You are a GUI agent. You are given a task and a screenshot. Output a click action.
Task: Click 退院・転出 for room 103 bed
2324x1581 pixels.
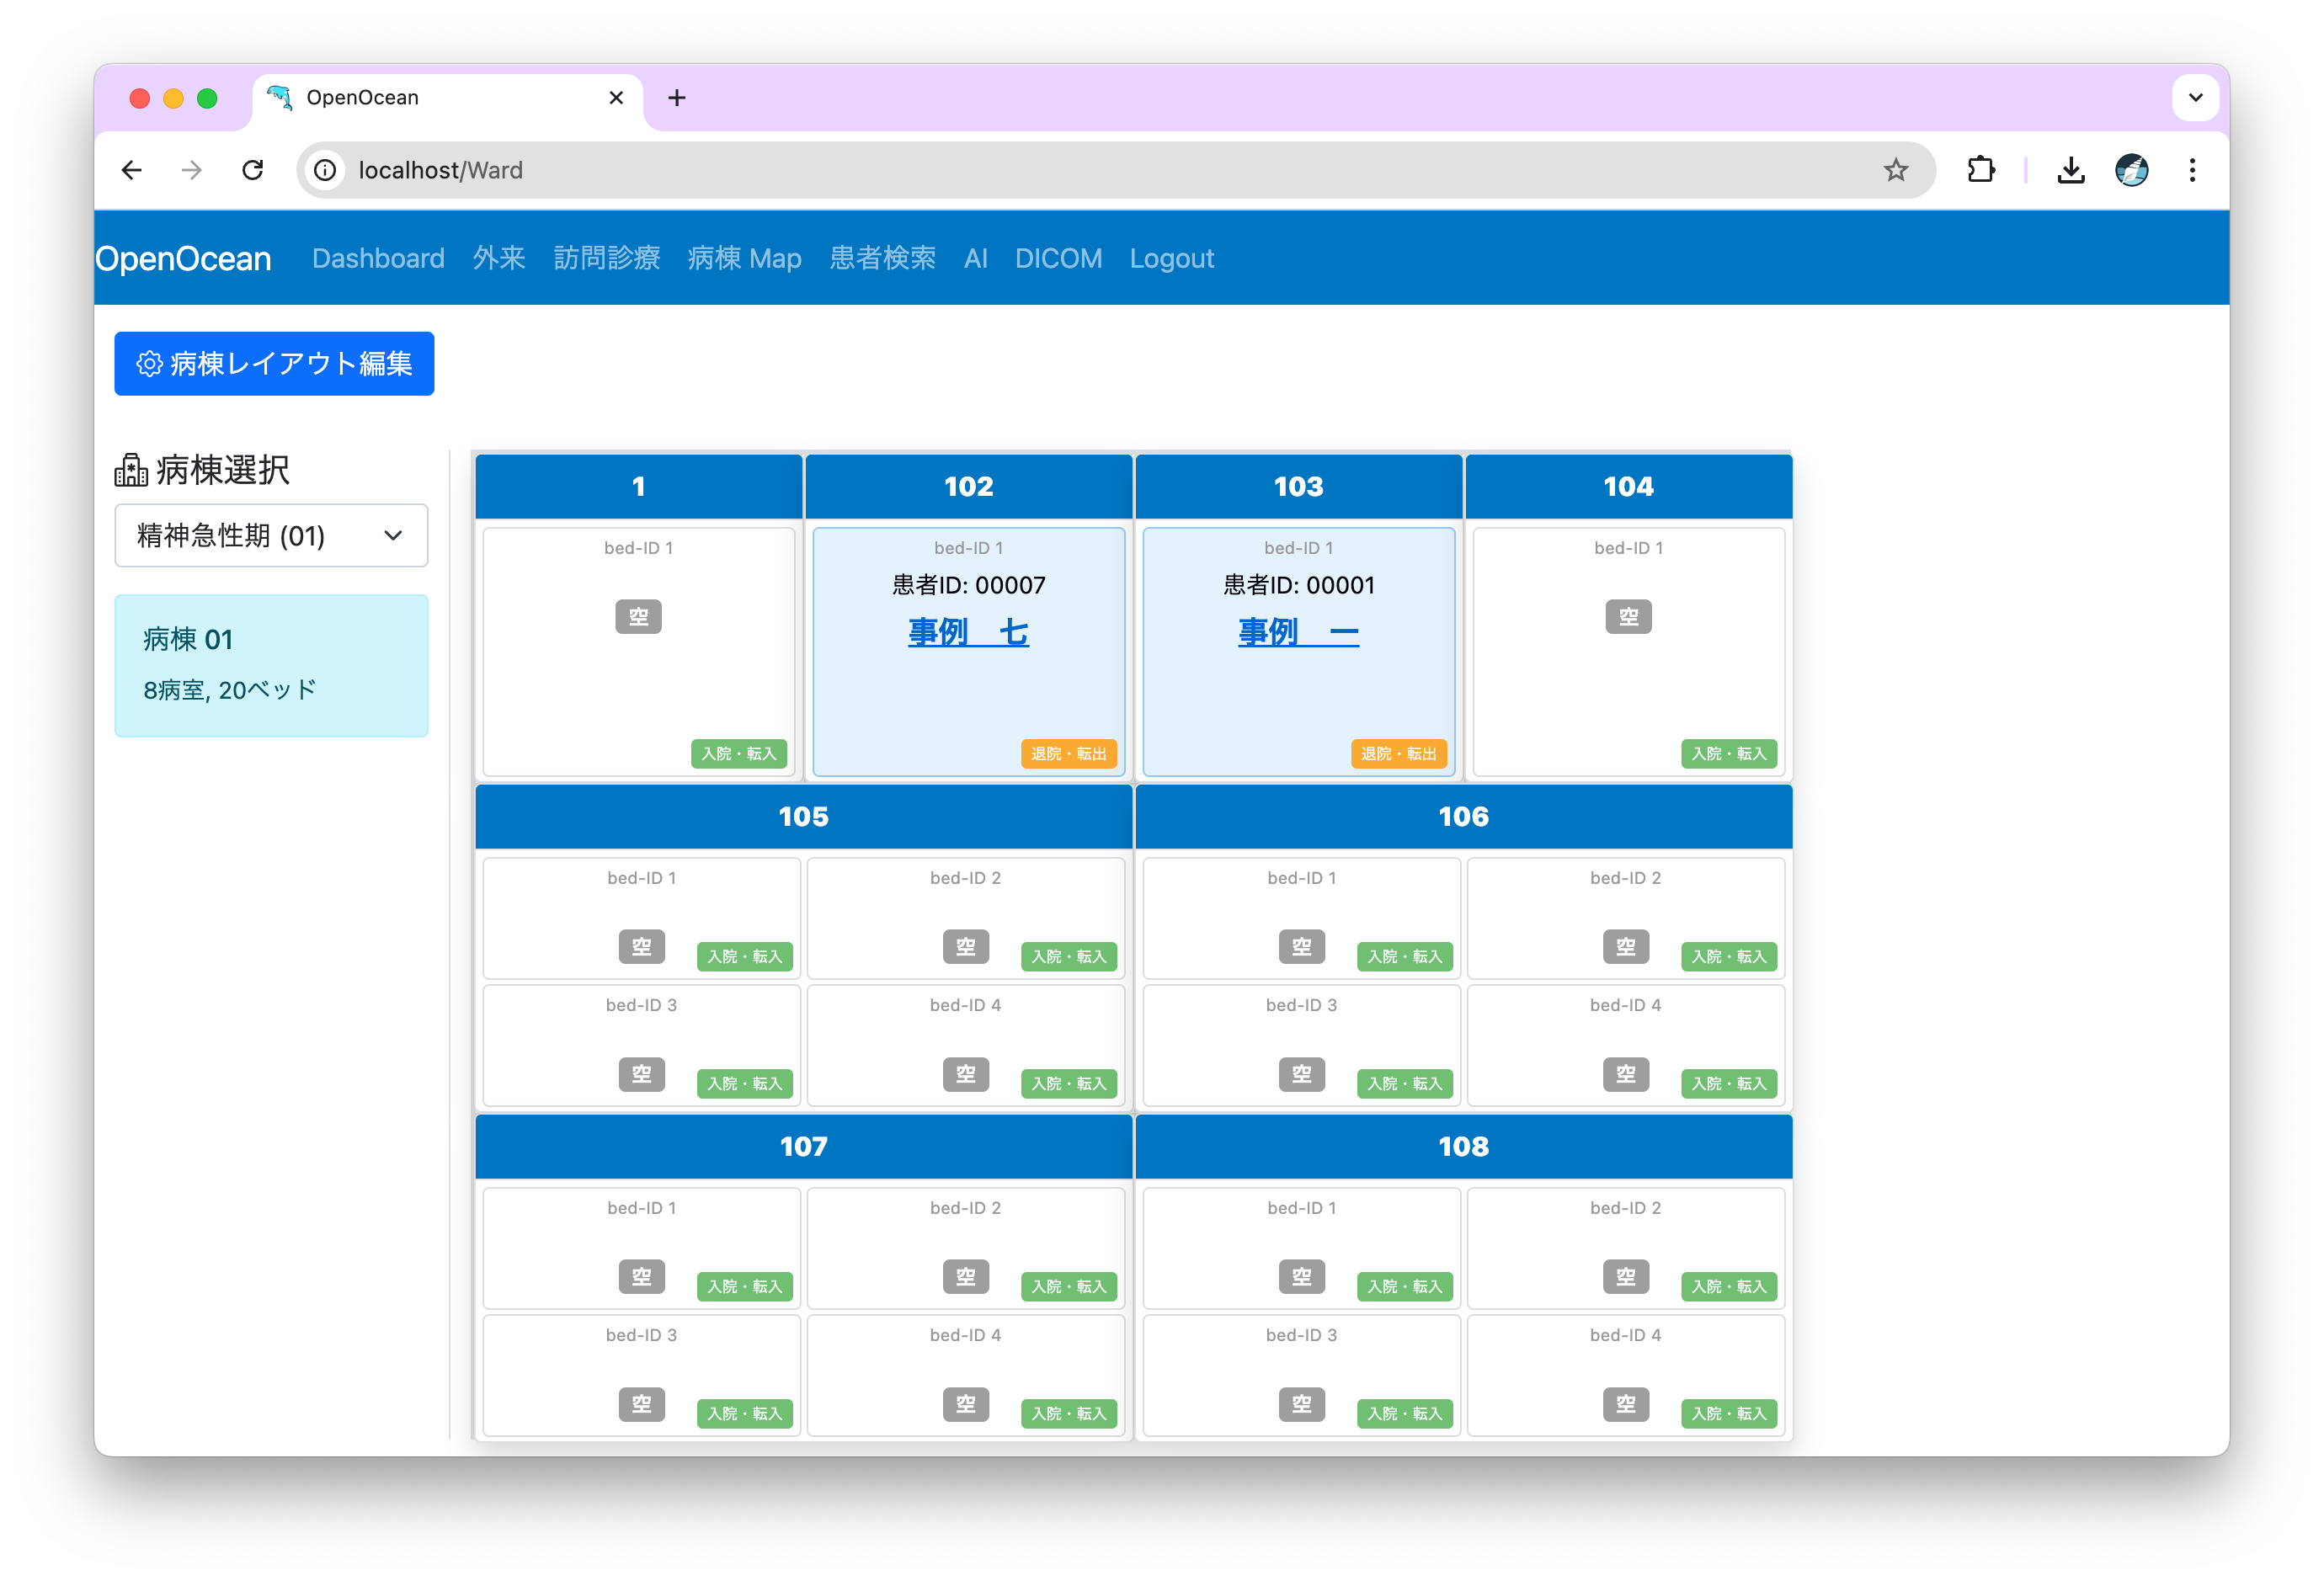click(1398, 753)
